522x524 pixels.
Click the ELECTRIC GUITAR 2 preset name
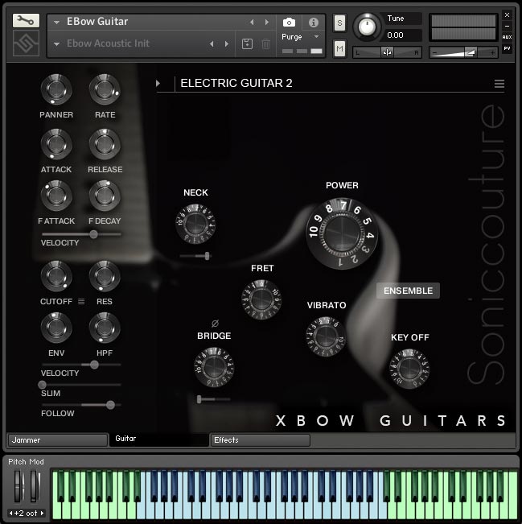pyautogui.click(x=236, y=83)
